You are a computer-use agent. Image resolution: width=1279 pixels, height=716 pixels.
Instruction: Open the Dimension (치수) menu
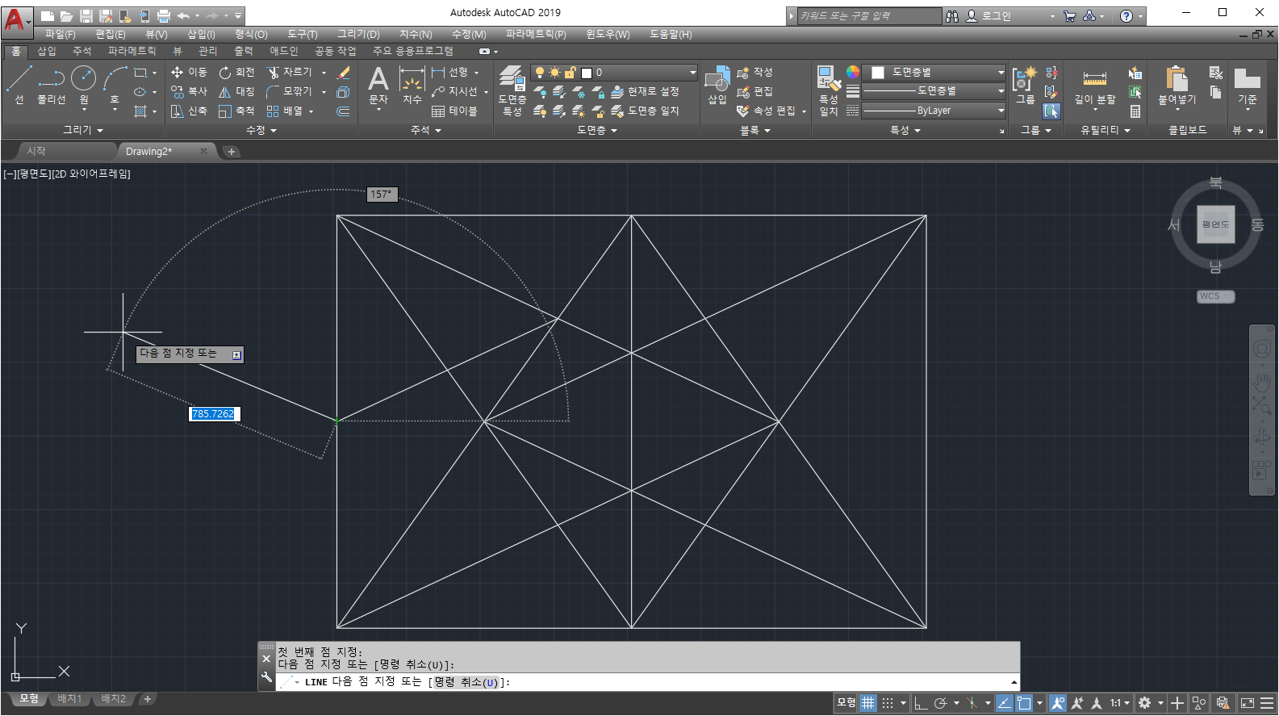tap(416, 34)
